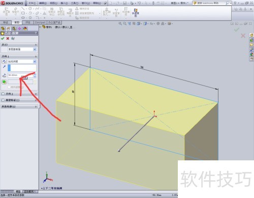The image size is (254, 198).
Task: Toggle the draft outward checkbox
Action: point(9,87)
